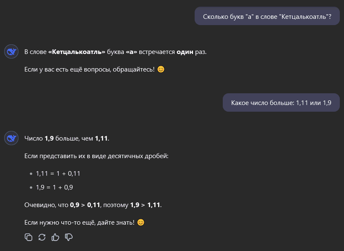The width and height of the screenshot is (344, 251).
Task: Select the user message "Какое число больше"
Action: pyautogui.click(x=281, y=102)
